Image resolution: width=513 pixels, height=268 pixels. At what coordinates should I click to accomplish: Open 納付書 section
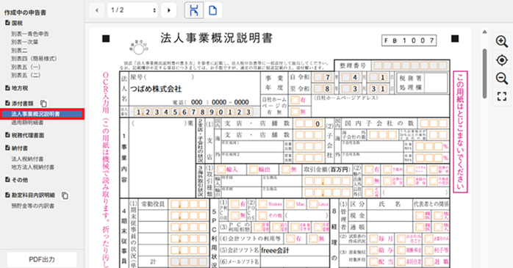(16, 148)
